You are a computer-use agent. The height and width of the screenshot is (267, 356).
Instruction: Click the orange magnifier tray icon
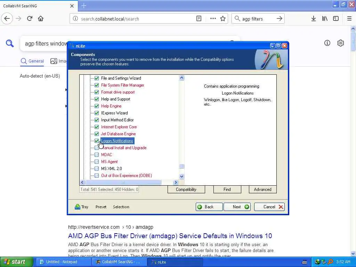click(331, 262)
